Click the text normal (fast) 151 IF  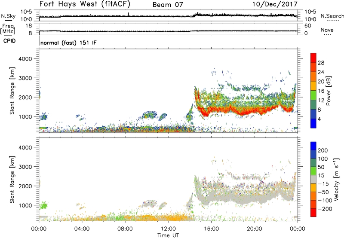coord(68,43)
